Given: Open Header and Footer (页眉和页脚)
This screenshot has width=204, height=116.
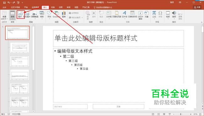Looking at the screenshot, I should 117,14.
